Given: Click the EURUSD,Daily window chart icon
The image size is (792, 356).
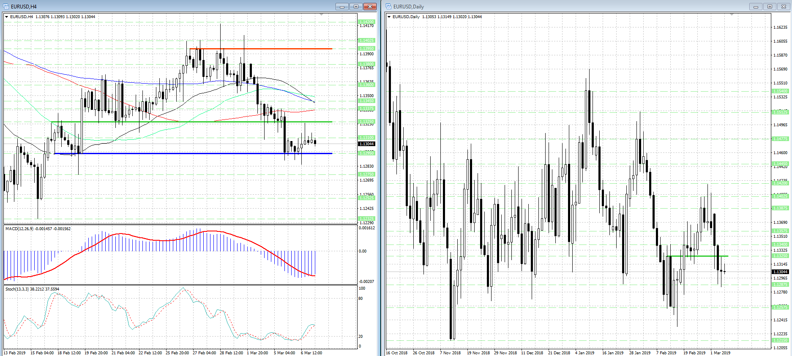Looking at the screenshot, I should pyautogui.click(x=388, y=6).
